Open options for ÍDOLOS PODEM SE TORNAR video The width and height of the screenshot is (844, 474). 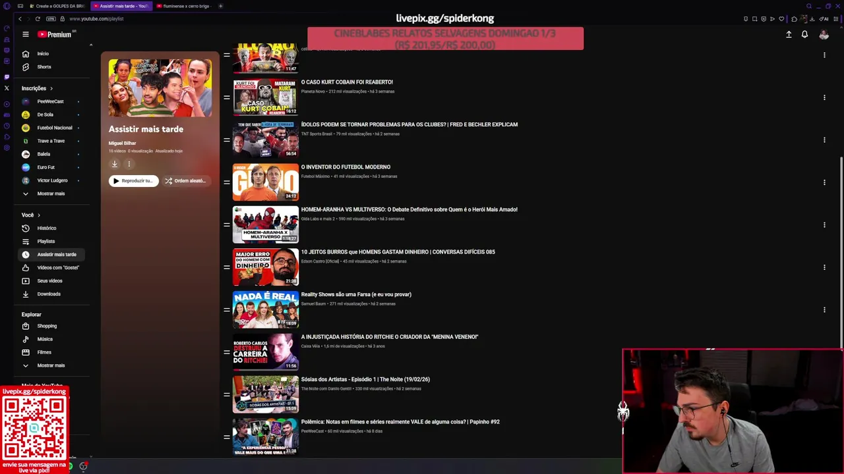(824, 140)
